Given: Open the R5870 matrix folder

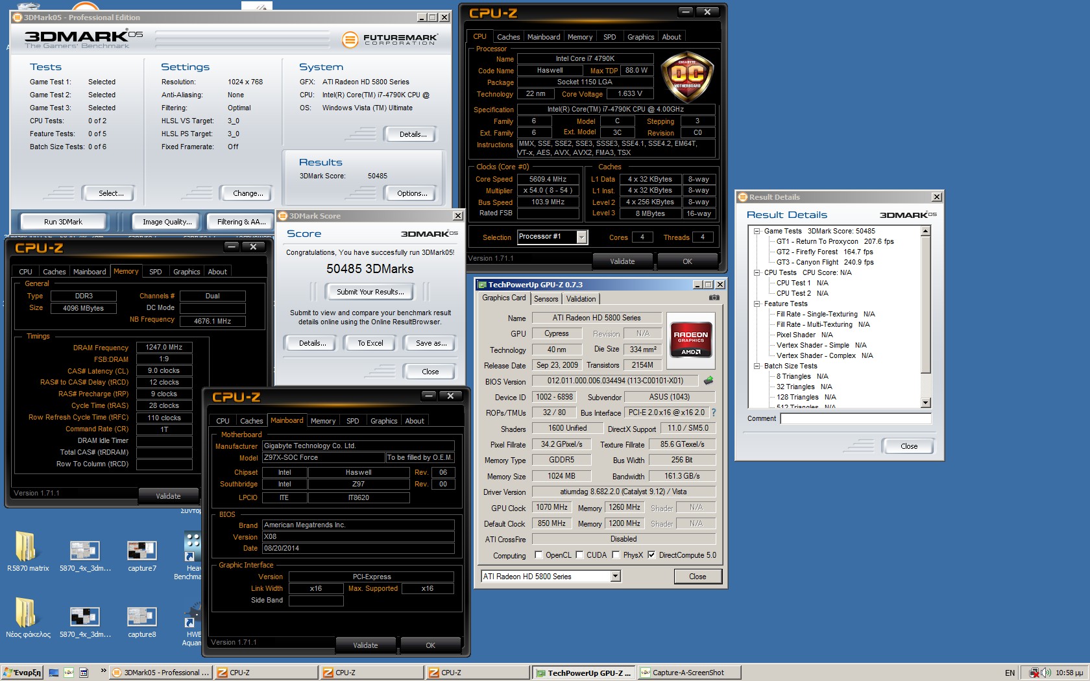Looking at the screenshot, I should pos(27,551).
